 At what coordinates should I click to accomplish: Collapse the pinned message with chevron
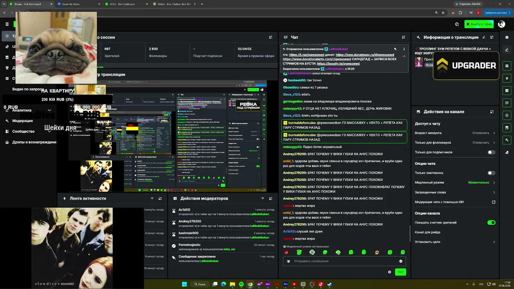[x=404, y=56]
